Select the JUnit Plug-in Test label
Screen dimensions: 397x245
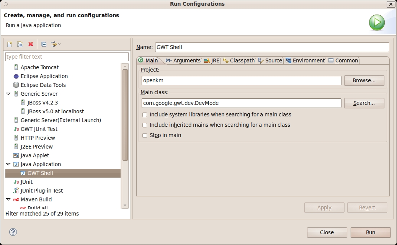click(x=41, y=191)
